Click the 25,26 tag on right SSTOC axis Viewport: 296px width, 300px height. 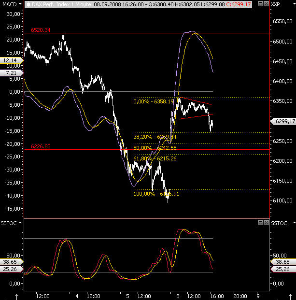click(283, 269)
